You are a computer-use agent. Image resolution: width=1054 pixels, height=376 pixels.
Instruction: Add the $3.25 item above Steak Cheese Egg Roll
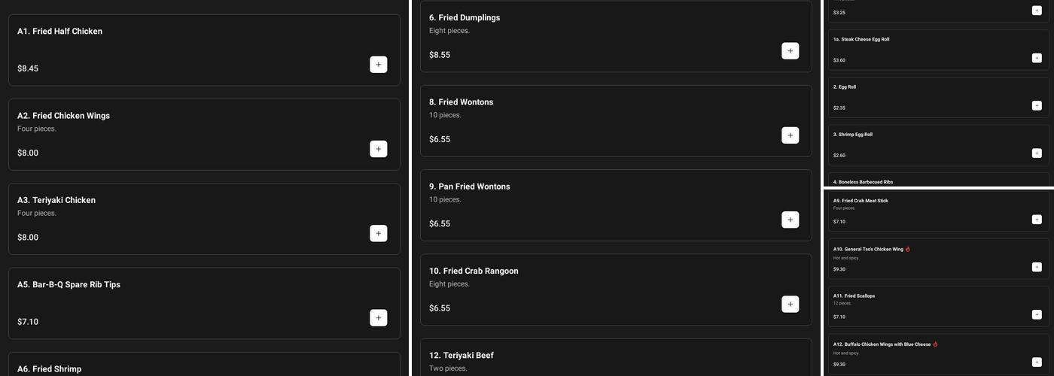1037,11
